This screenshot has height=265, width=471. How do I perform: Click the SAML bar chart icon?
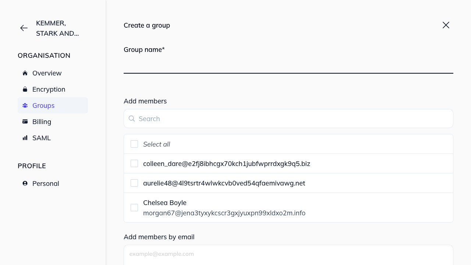coord(25,138)
